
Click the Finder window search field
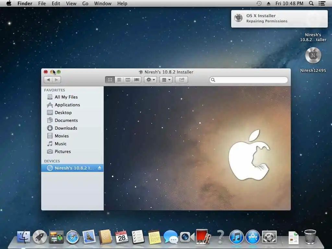pos(249,80)
